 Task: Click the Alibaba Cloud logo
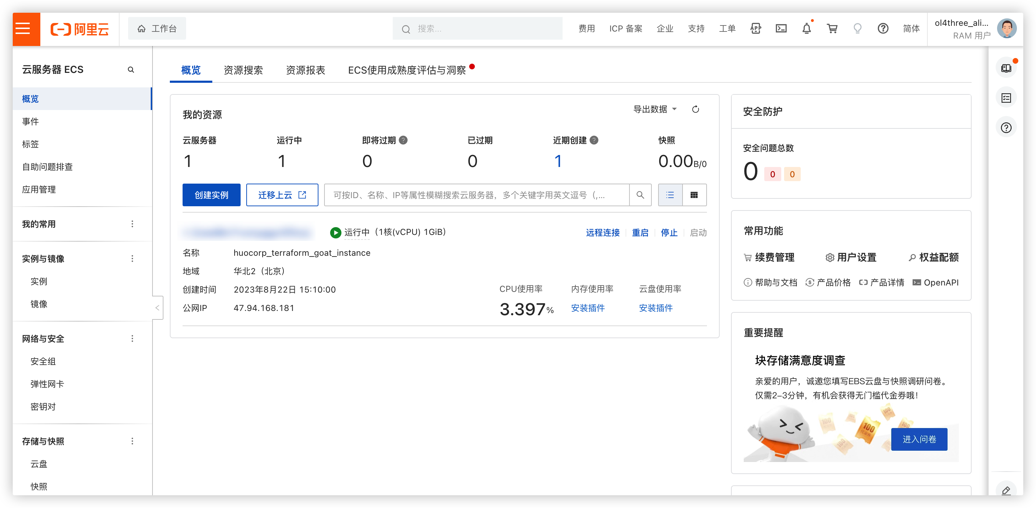pyautogui.click(x=80, y=29)
